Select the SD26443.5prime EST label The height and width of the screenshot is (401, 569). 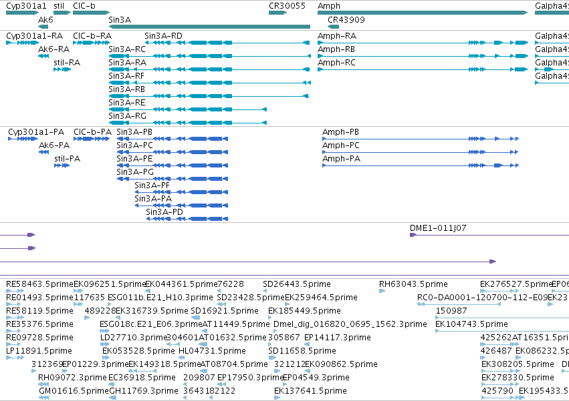(x=297, y=284)
